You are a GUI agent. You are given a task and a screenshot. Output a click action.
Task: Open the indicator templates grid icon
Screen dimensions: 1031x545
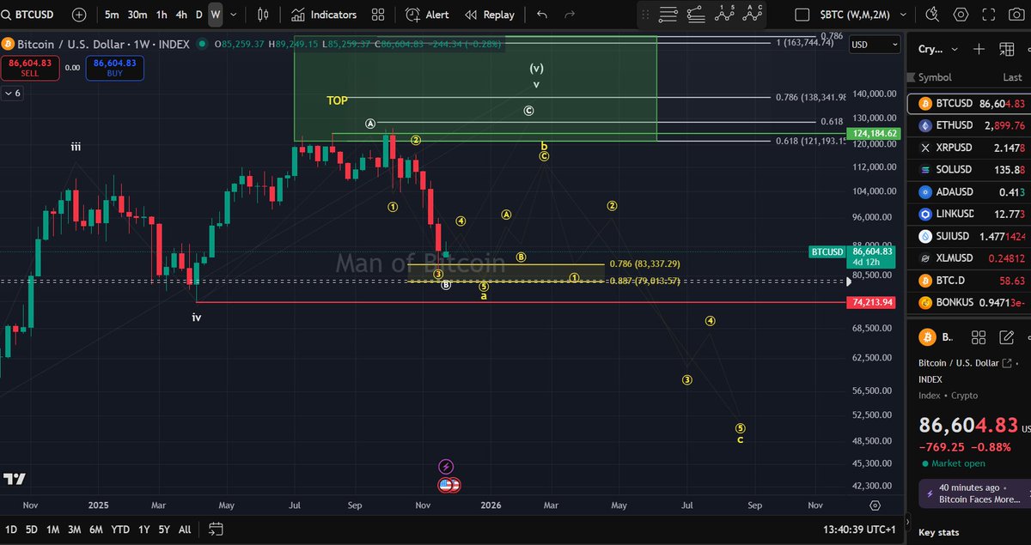coord(378,15)
